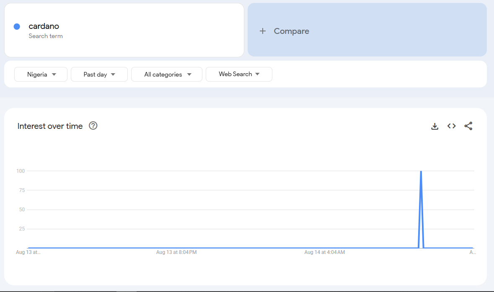Click the share chart icon
The height and width of the screenshot is (292, 494).
pyautogui.click(x=468, y=126)
